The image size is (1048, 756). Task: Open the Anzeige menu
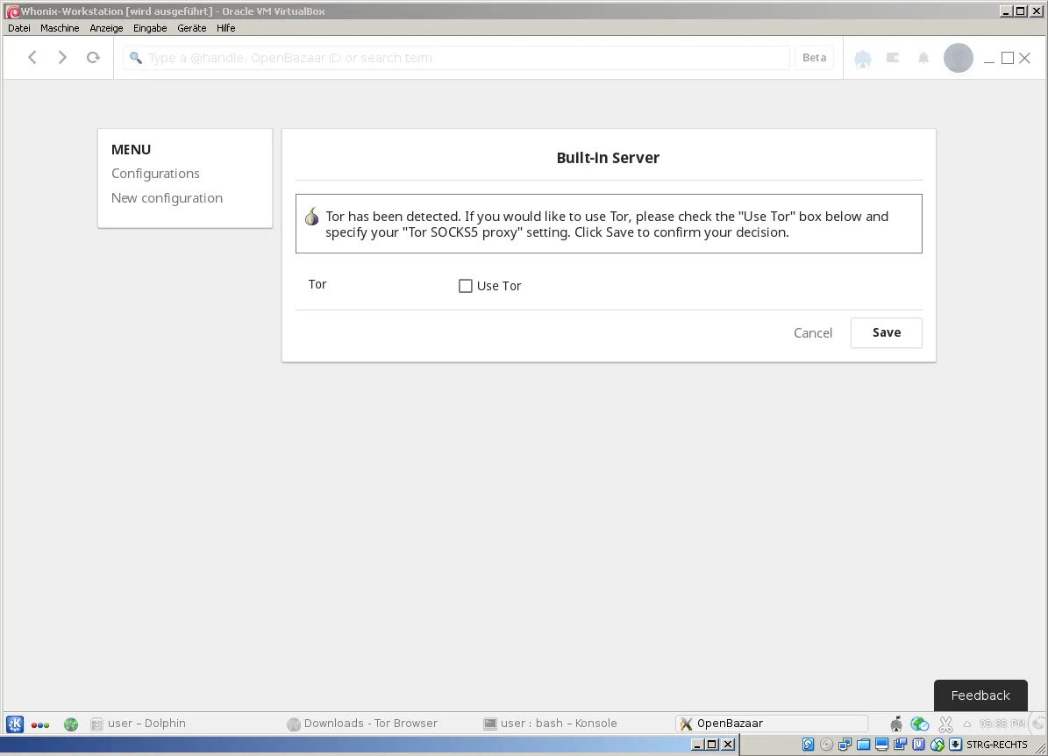(106, 28)
